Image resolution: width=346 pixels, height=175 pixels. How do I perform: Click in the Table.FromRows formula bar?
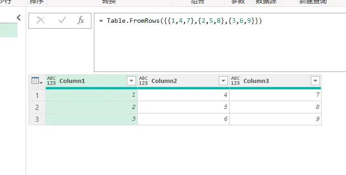(220, 42)
